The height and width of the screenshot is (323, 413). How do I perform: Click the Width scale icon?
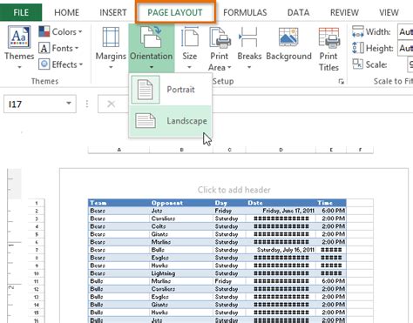tap(357, 31)
